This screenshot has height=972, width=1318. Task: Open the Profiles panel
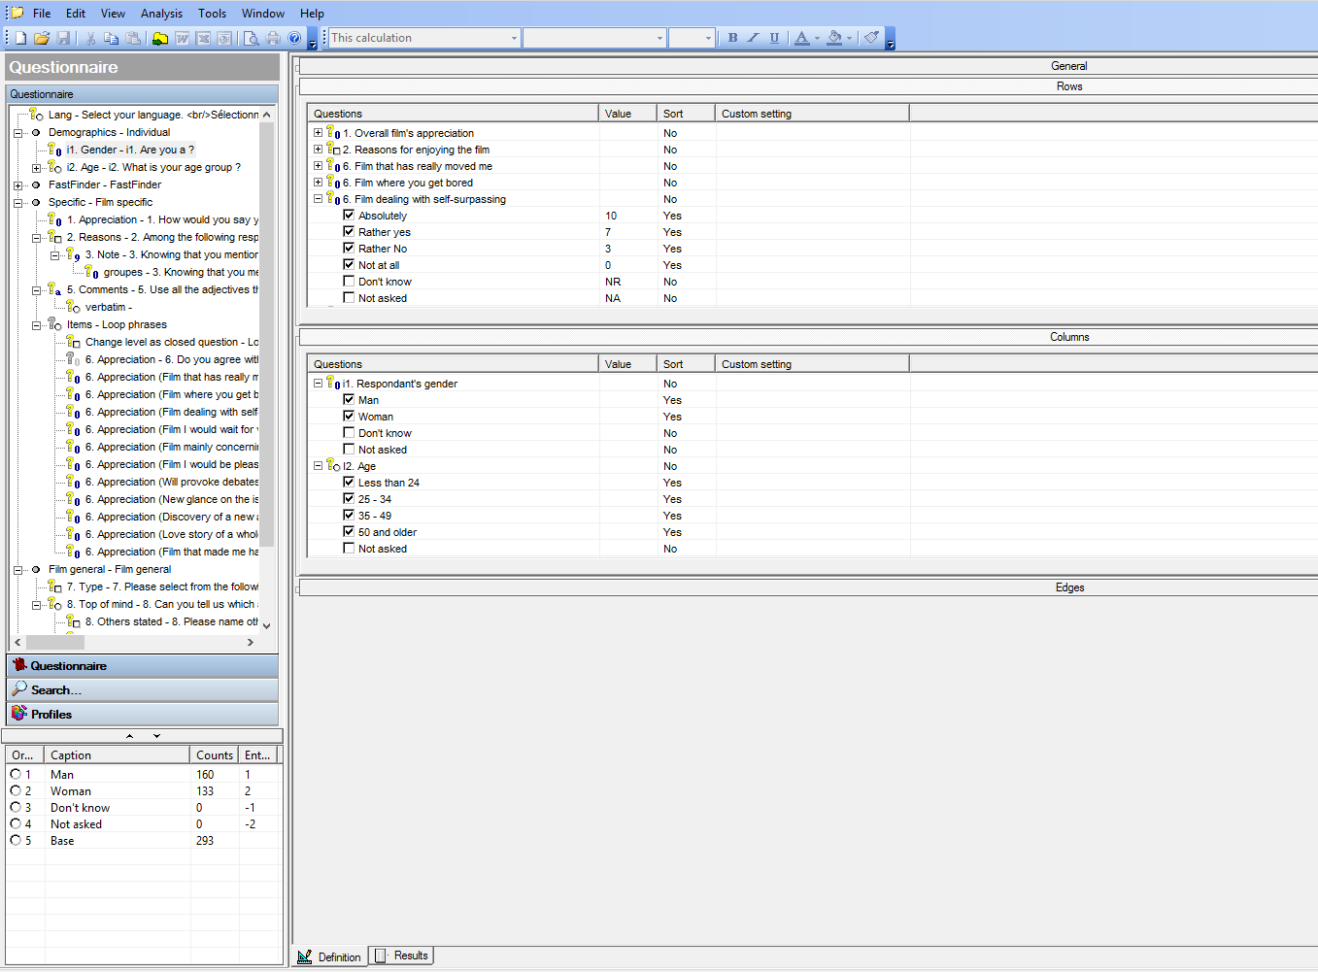point(51,714)
